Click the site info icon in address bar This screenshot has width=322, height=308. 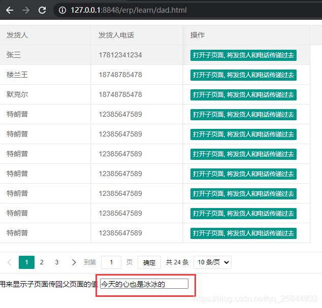tap(62, 10)
